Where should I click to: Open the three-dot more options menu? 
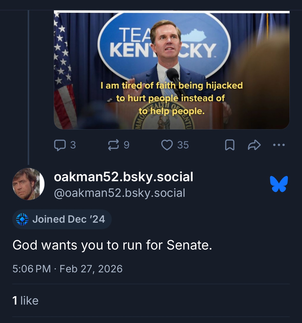click(x=279, y=145)
